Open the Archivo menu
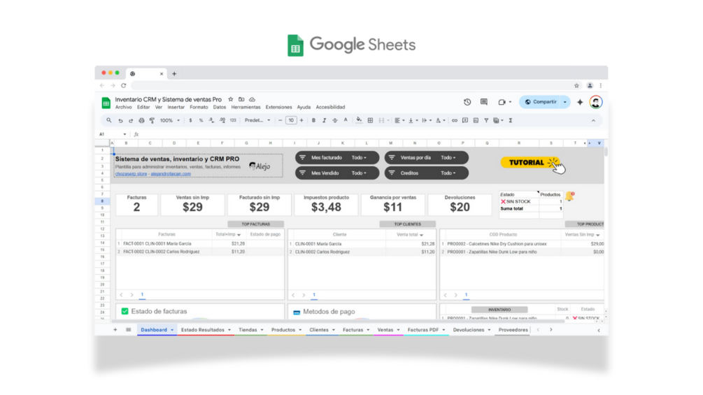703x395 pixels. pos(123,108)
